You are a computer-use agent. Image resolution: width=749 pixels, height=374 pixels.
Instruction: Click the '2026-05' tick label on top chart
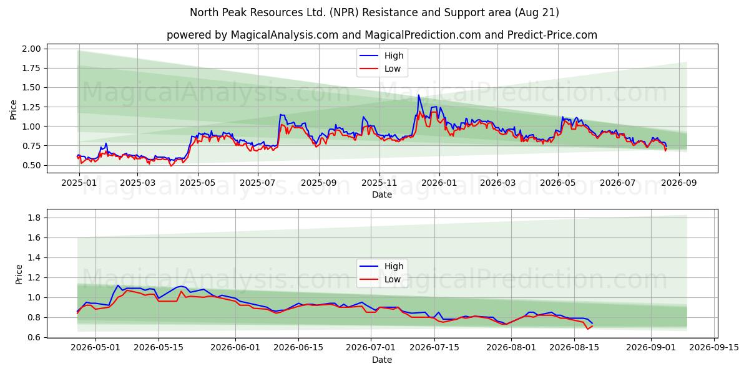coord(558,183)
